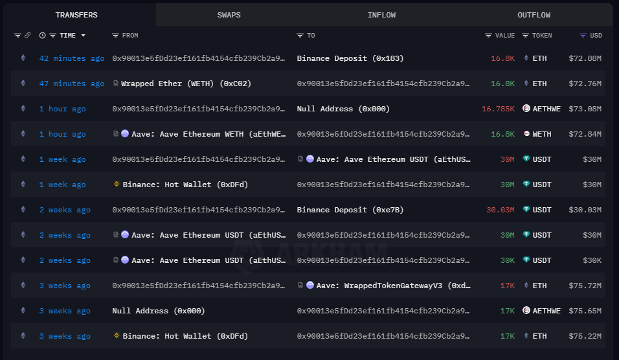This screenshot has width=619, height=360.
Task: Click the $75.22M USD amount
Action: coord(585,336)
